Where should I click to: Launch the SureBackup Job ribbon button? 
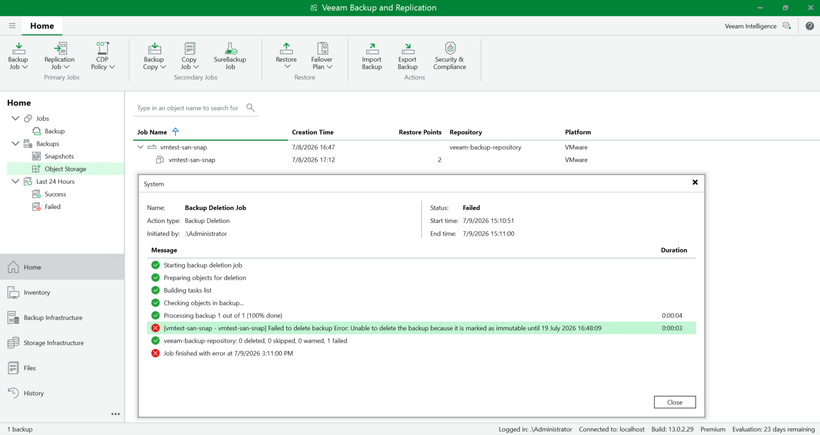230,56
